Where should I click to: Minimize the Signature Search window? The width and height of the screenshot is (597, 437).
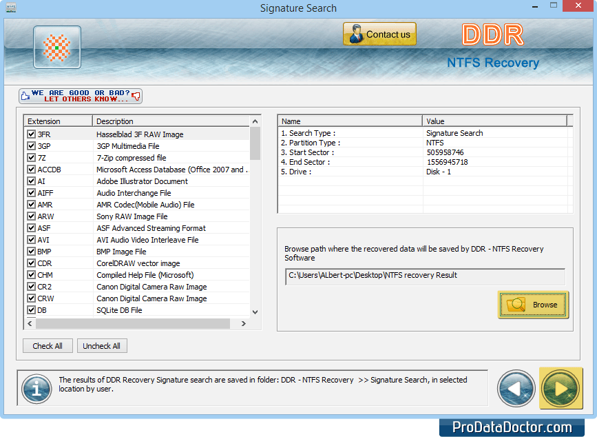(535, 6)
